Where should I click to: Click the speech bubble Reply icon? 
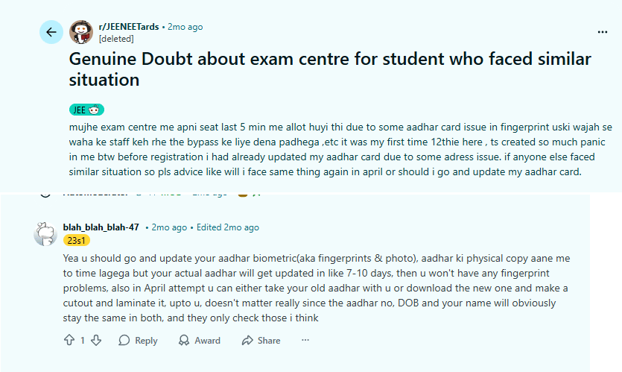(x=124, y=340)
